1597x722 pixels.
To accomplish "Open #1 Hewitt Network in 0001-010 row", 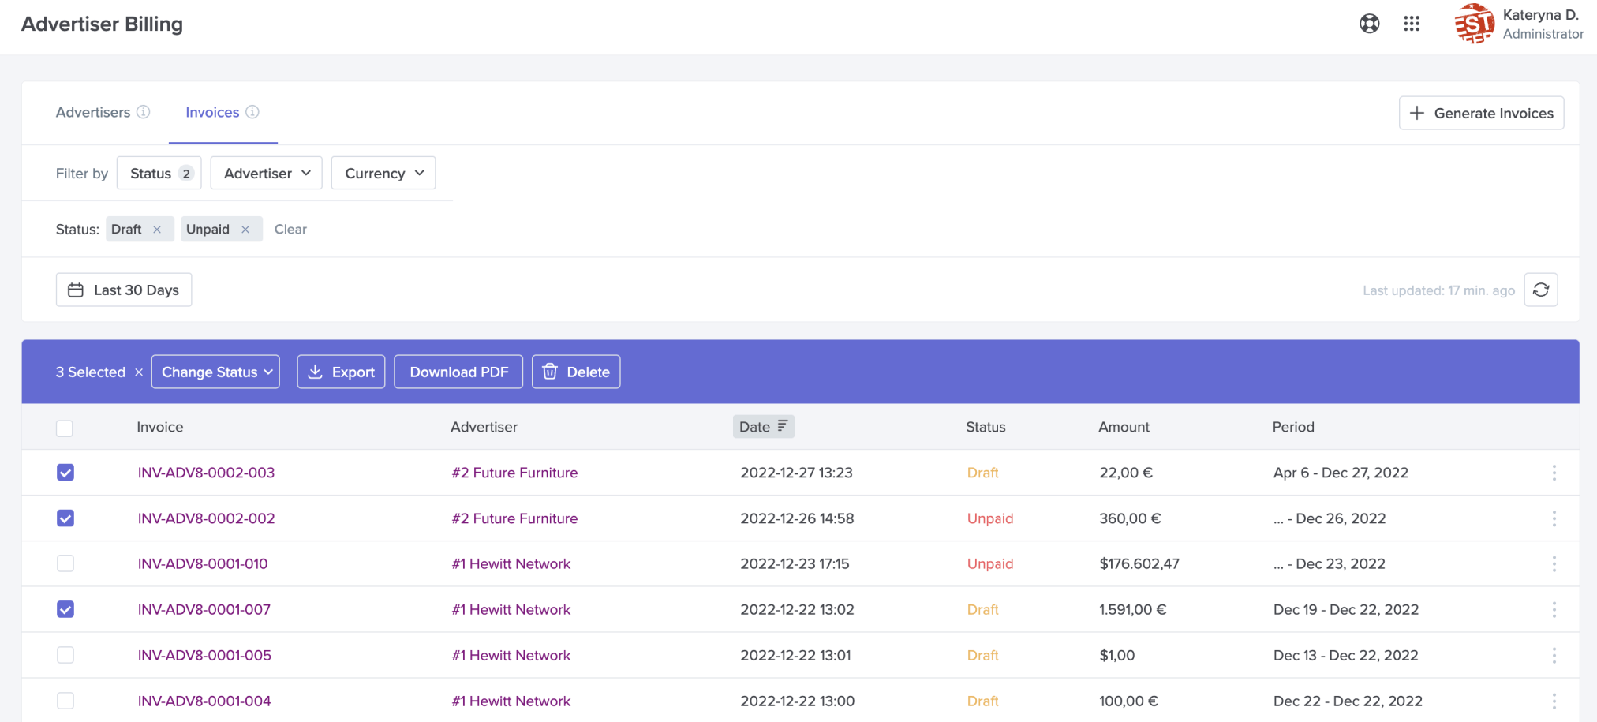I will click(511, 563).
